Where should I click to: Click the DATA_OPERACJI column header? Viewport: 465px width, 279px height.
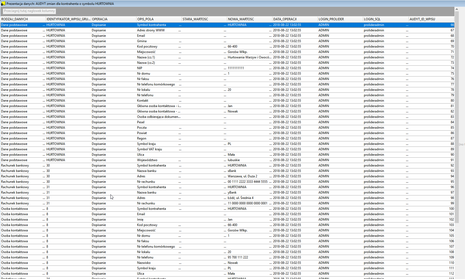pyautogui.click(x=295, y=19)
